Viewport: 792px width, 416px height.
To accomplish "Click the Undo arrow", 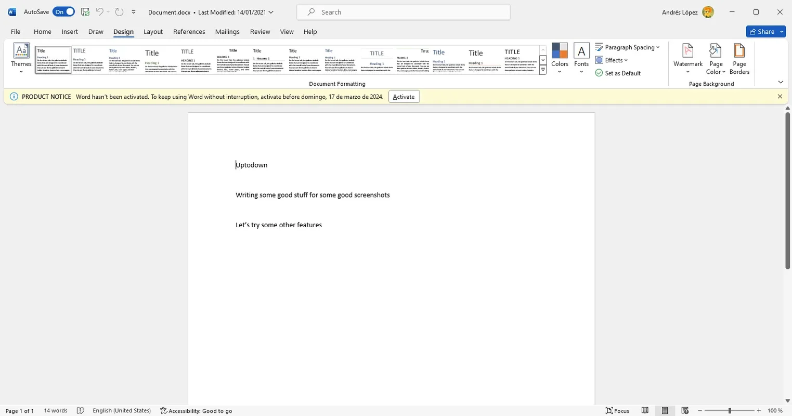I will (99, 12).
